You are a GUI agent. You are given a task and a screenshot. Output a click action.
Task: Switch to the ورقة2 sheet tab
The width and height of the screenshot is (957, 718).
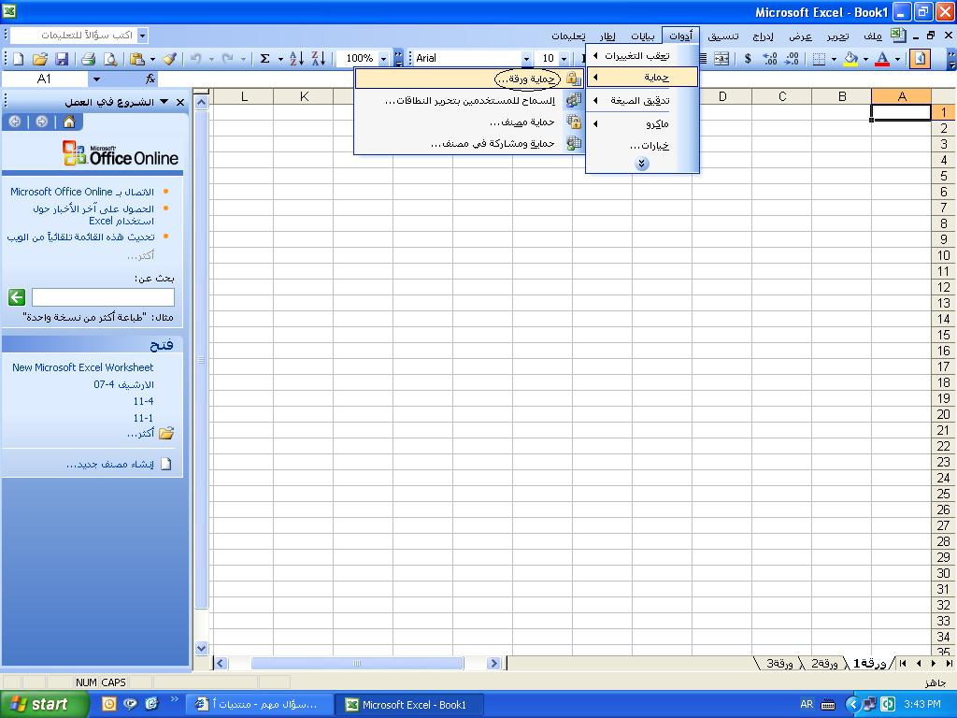tap(824, 664)
